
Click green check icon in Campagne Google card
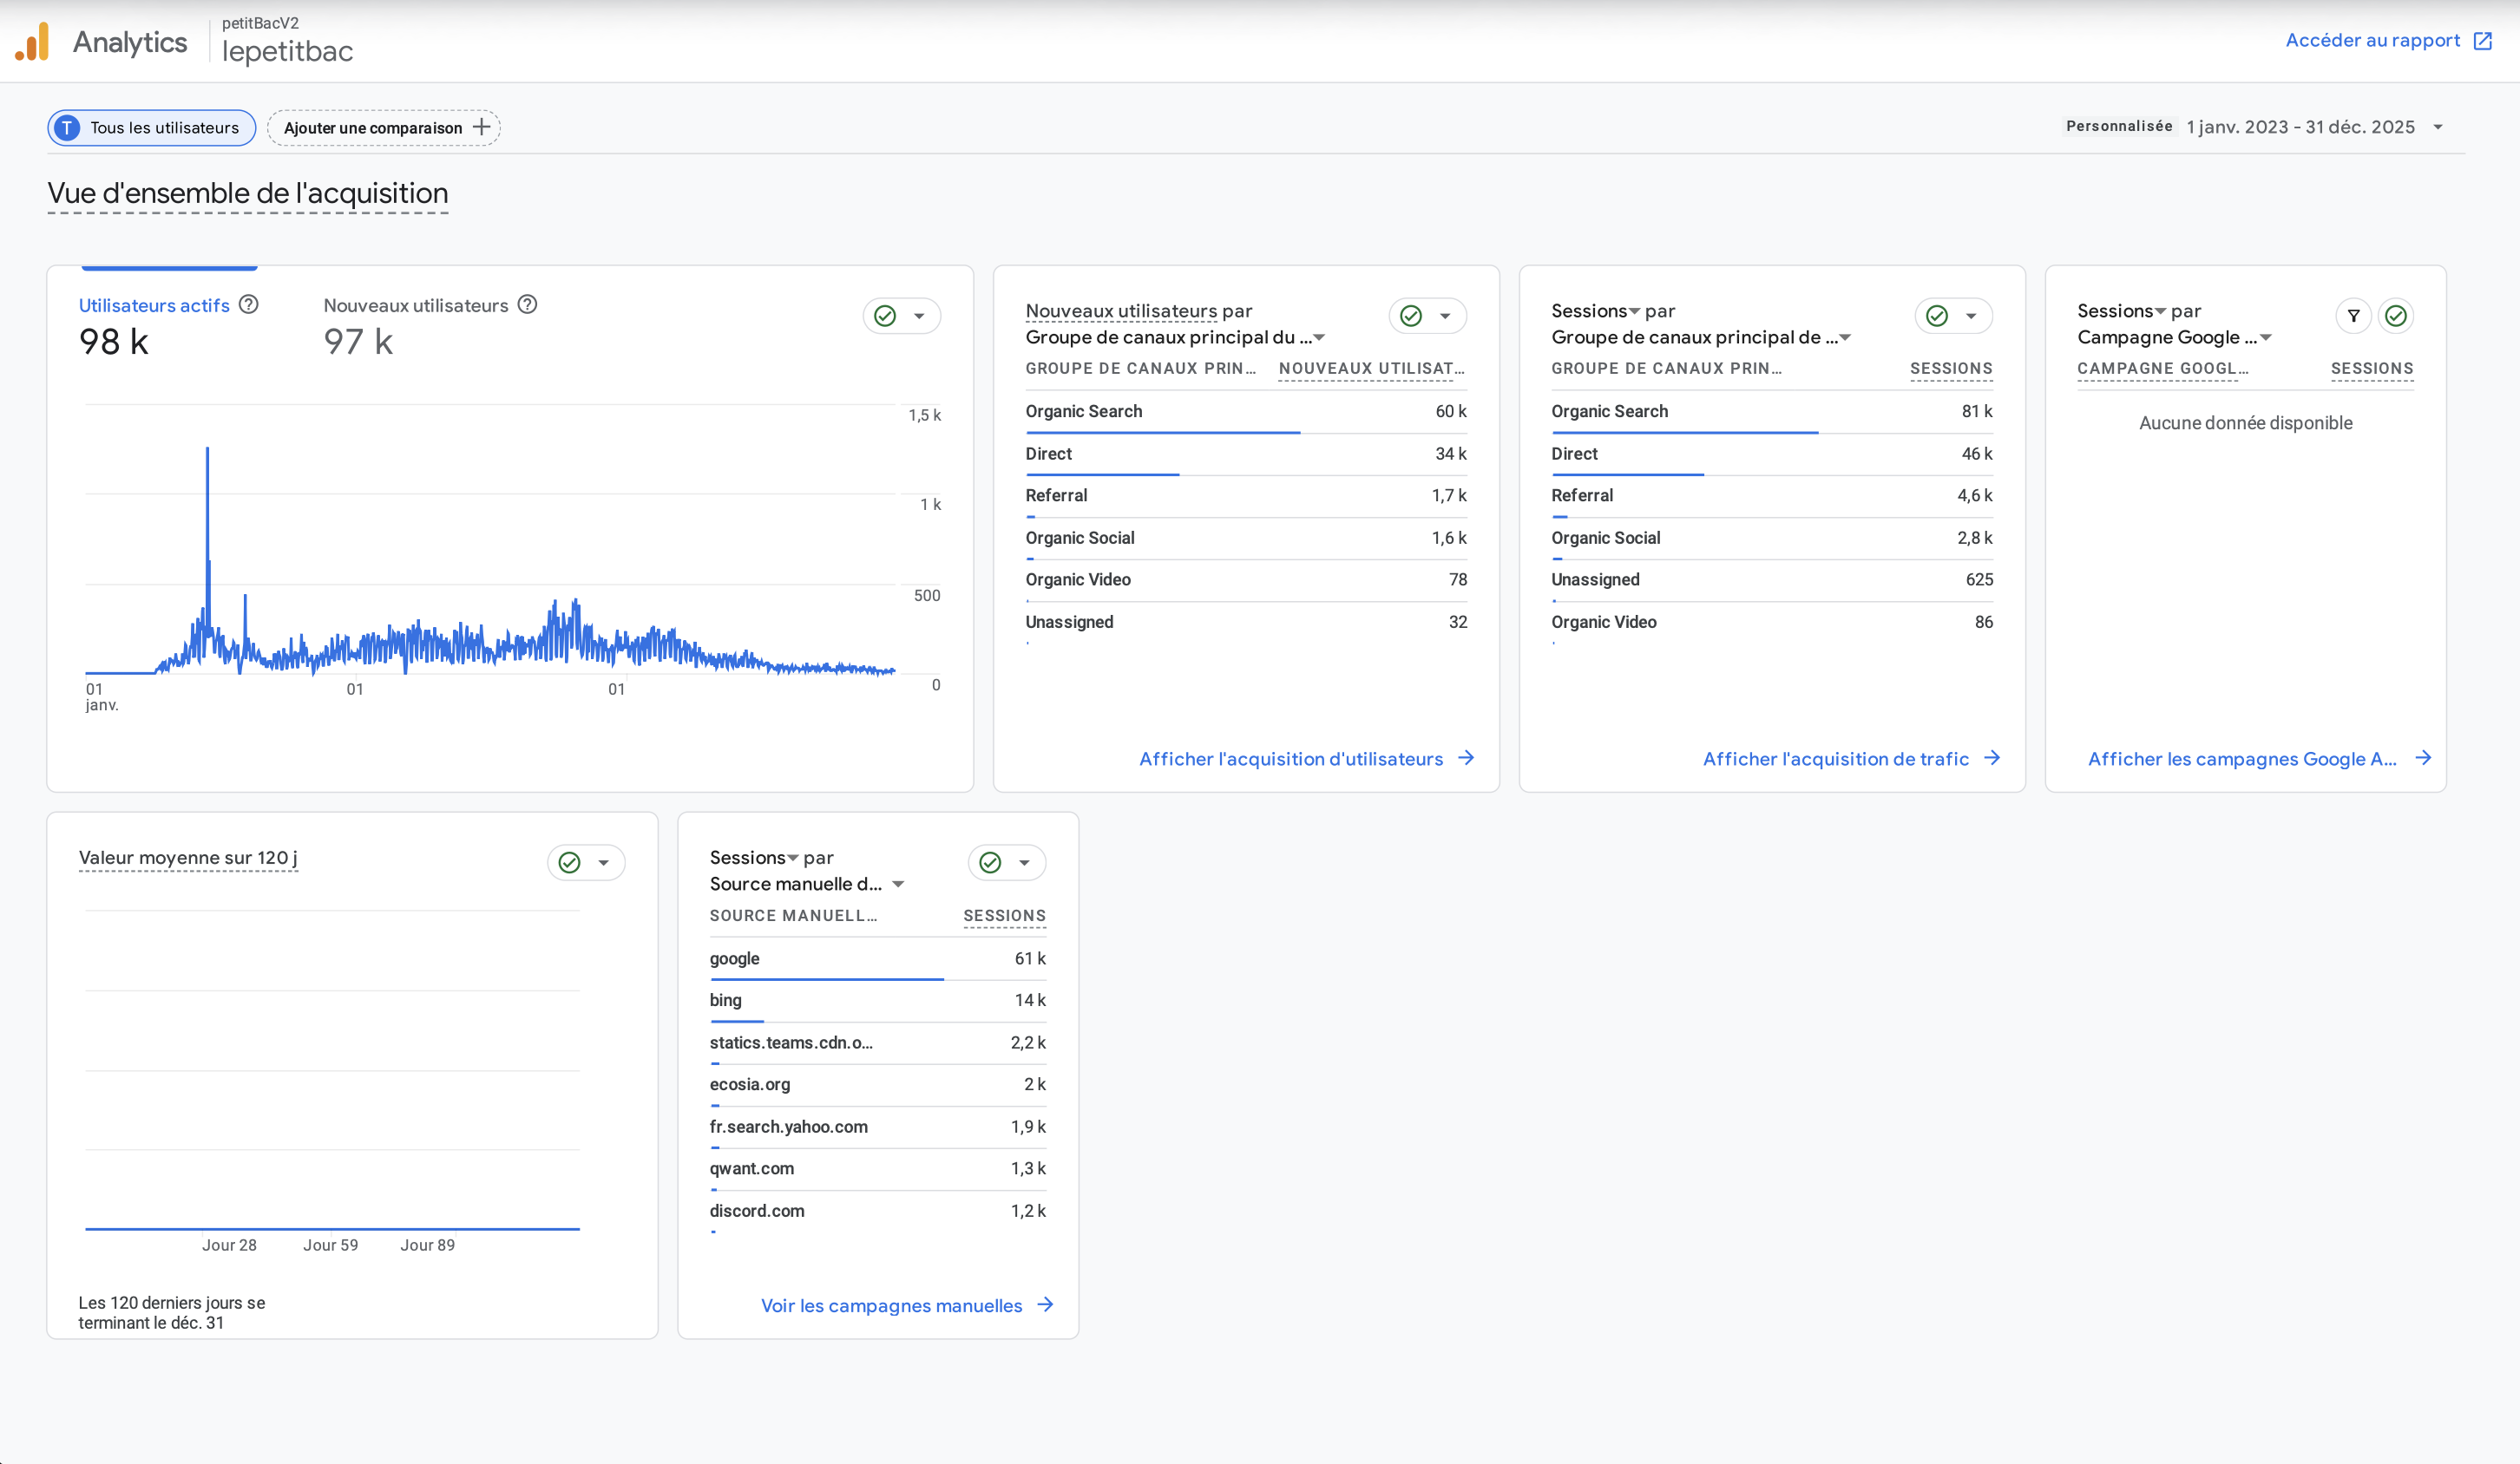(2395, 316)
